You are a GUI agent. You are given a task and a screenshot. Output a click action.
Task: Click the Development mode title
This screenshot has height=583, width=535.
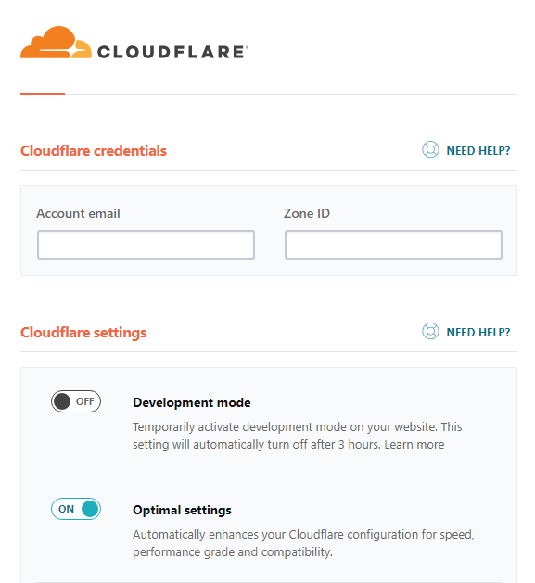coord(192,402)
